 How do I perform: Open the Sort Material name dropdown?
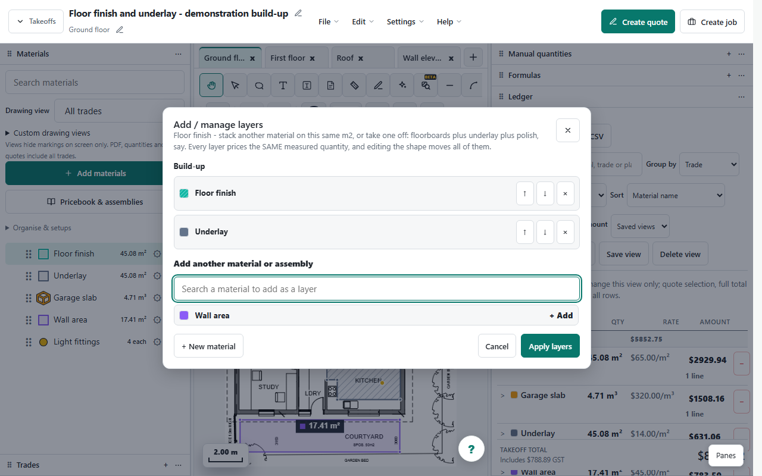coord(676,195)
